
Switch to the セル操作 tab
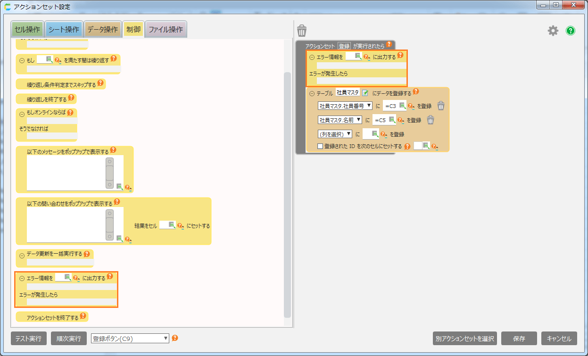point(27,30)
